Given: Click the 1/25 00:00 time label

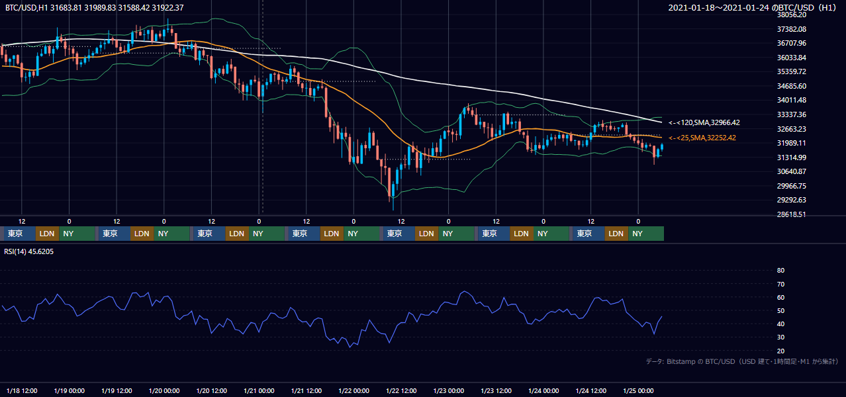Looking at the screenshot, I should tap(639, 390).
